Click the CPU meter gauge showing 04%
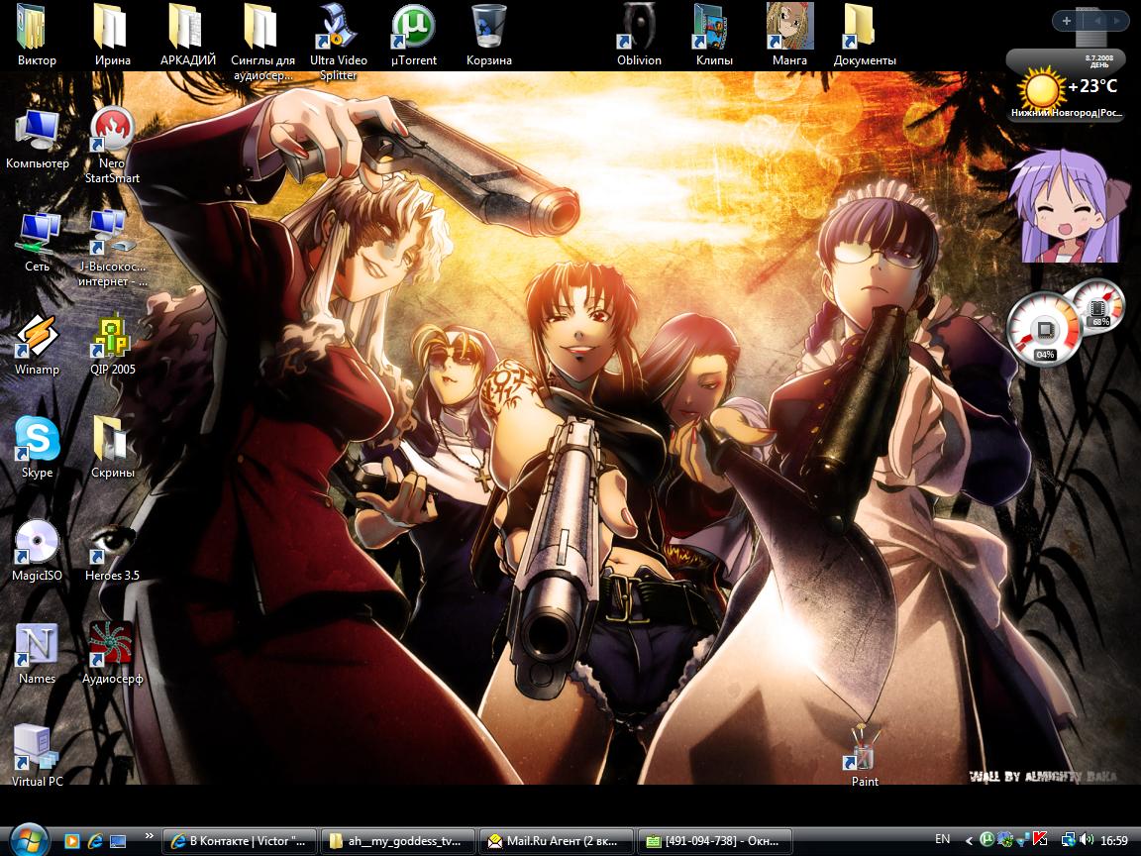The height and width of the screenshot is (856, 1141). (x=1044, y=329)
